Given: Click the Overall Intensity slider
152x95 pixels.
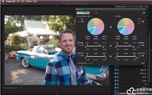Looking at the screenshot, I should point(135,7).
